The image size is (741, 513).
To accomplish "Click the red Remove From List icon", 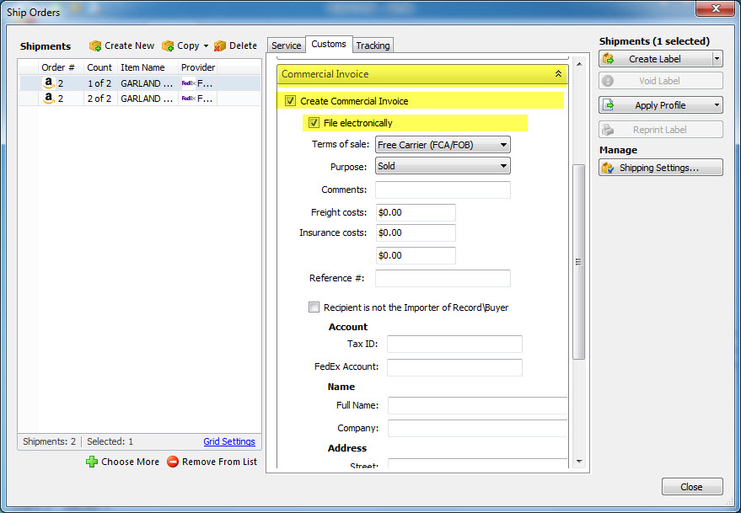I will pyautogui.click(x=173, y=462).
